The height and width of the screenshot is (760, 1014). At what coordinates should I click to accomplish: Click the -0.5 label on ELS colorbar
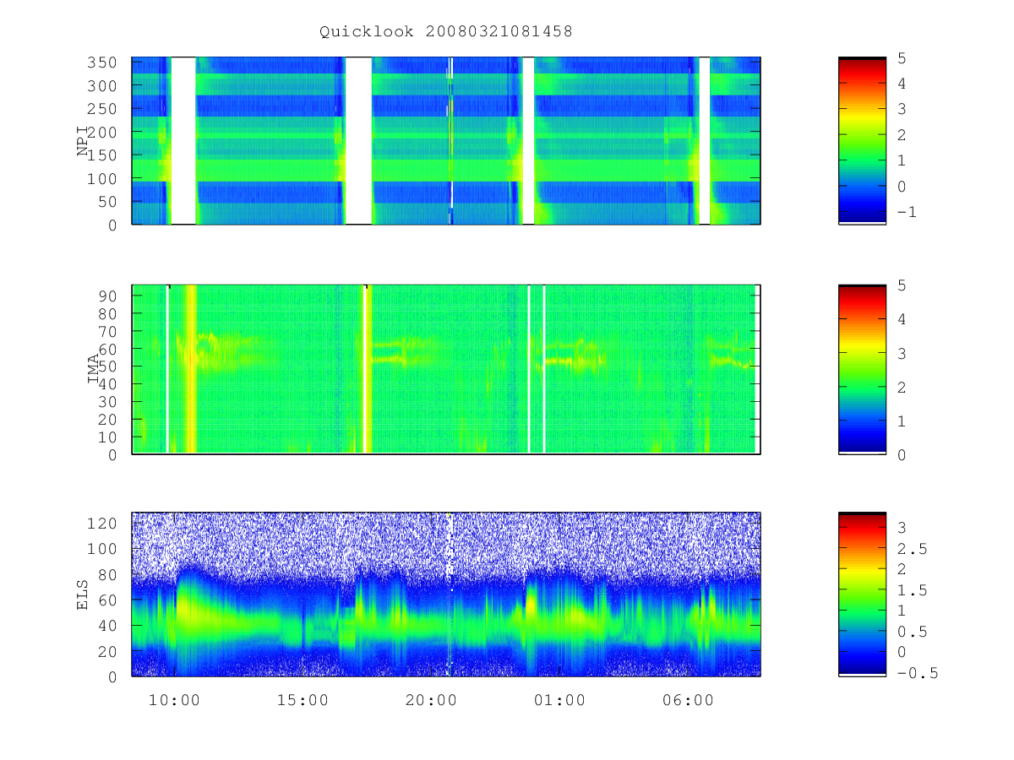[917, 673]
